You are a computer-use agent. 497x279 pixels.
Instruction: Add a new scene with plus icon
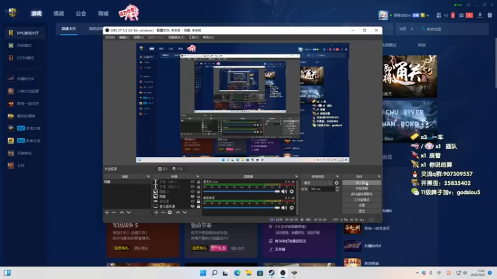click(x=107, y=213)
